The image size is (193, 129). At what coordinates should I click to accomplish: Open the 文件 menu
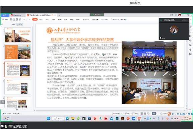pyautogui.click(x=5, y=19)
